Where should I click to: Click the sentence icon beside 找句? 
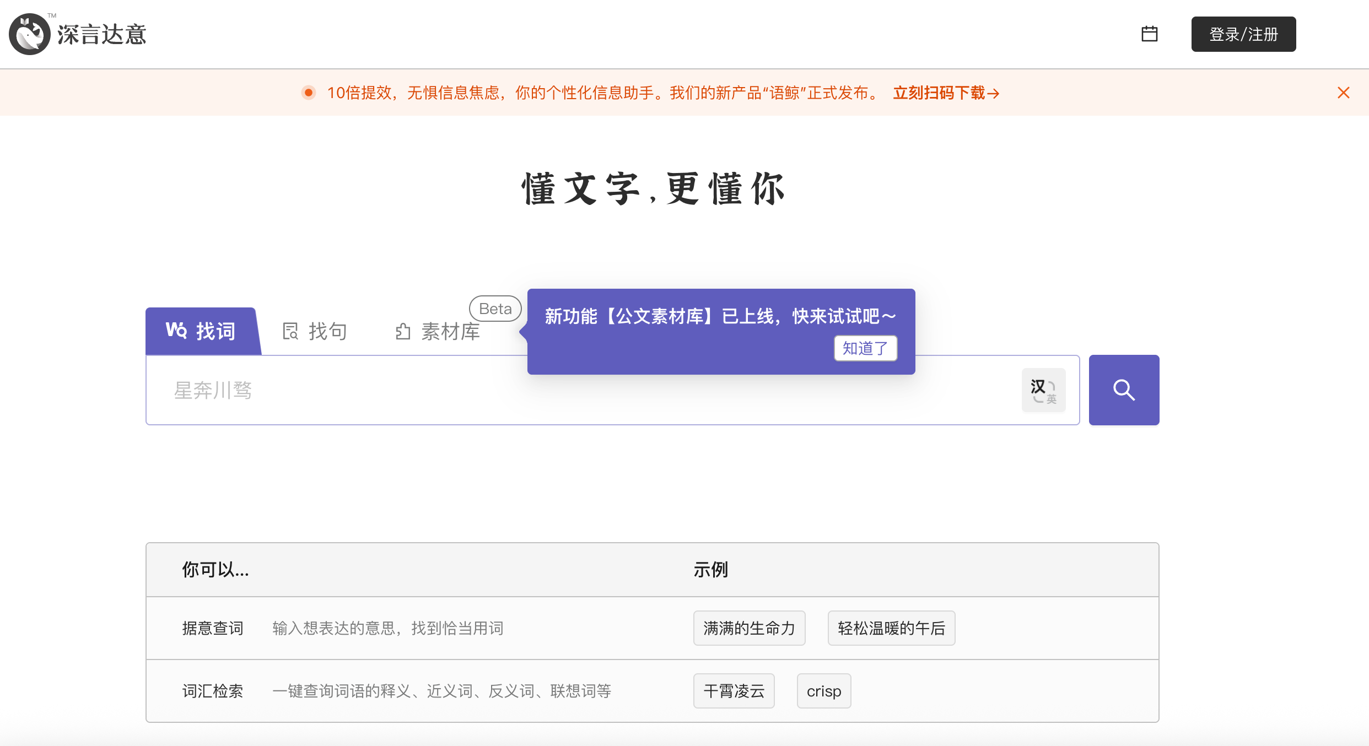(290, 331)
